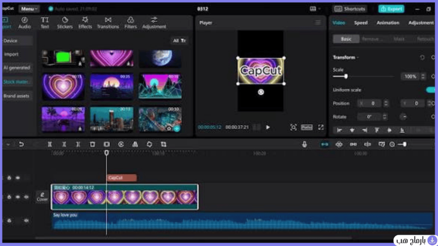Open the Shortcuts button
438x246 pixels.
pos(350,9)
